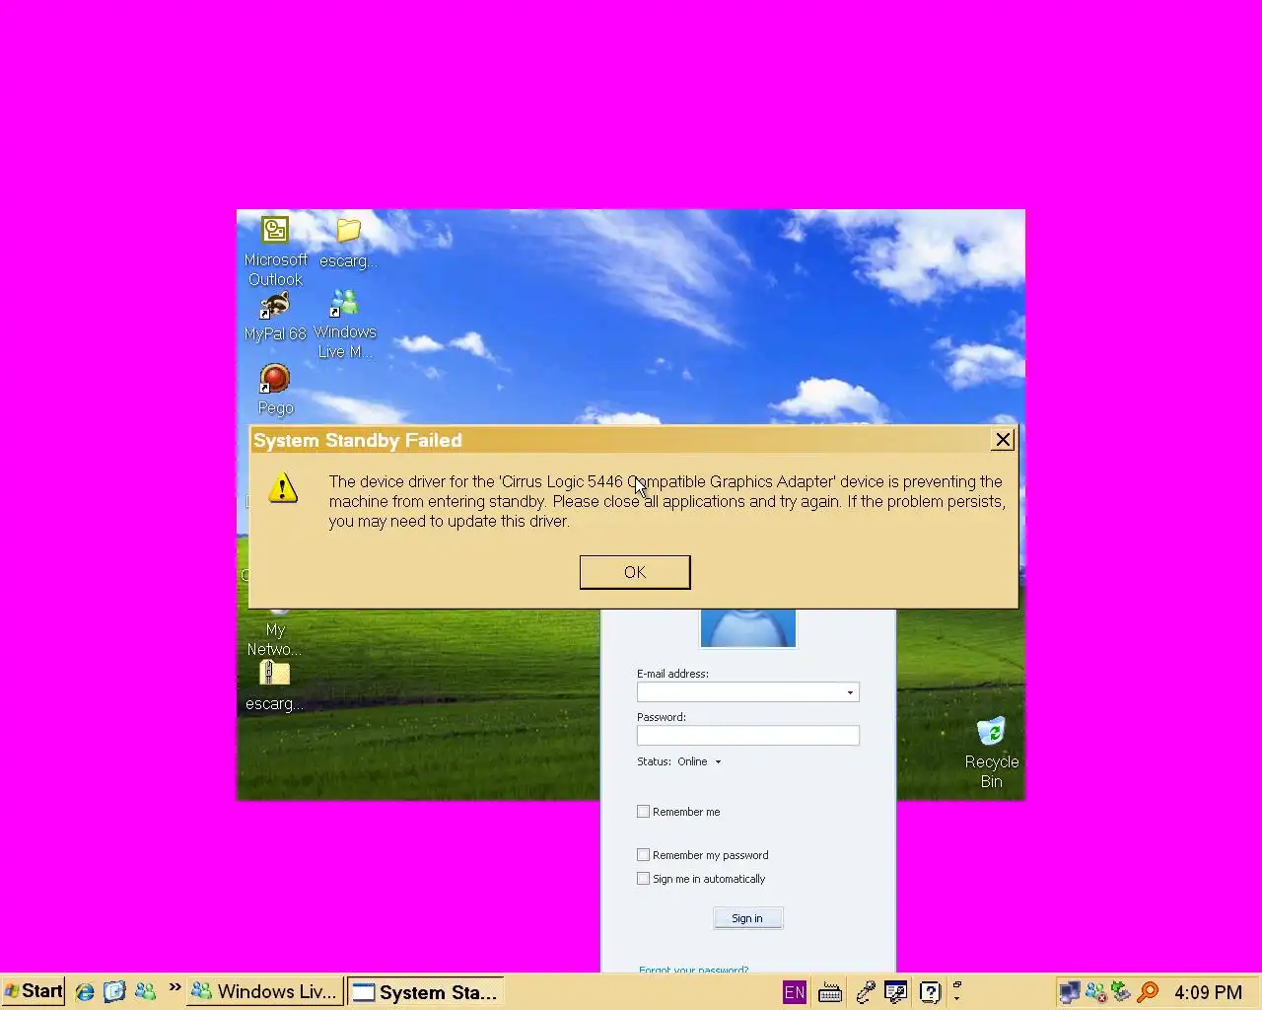Viewport: 1262px width, 1010px height.
Task: Click Messenger quick launch icon
Action: click(145, 992)
